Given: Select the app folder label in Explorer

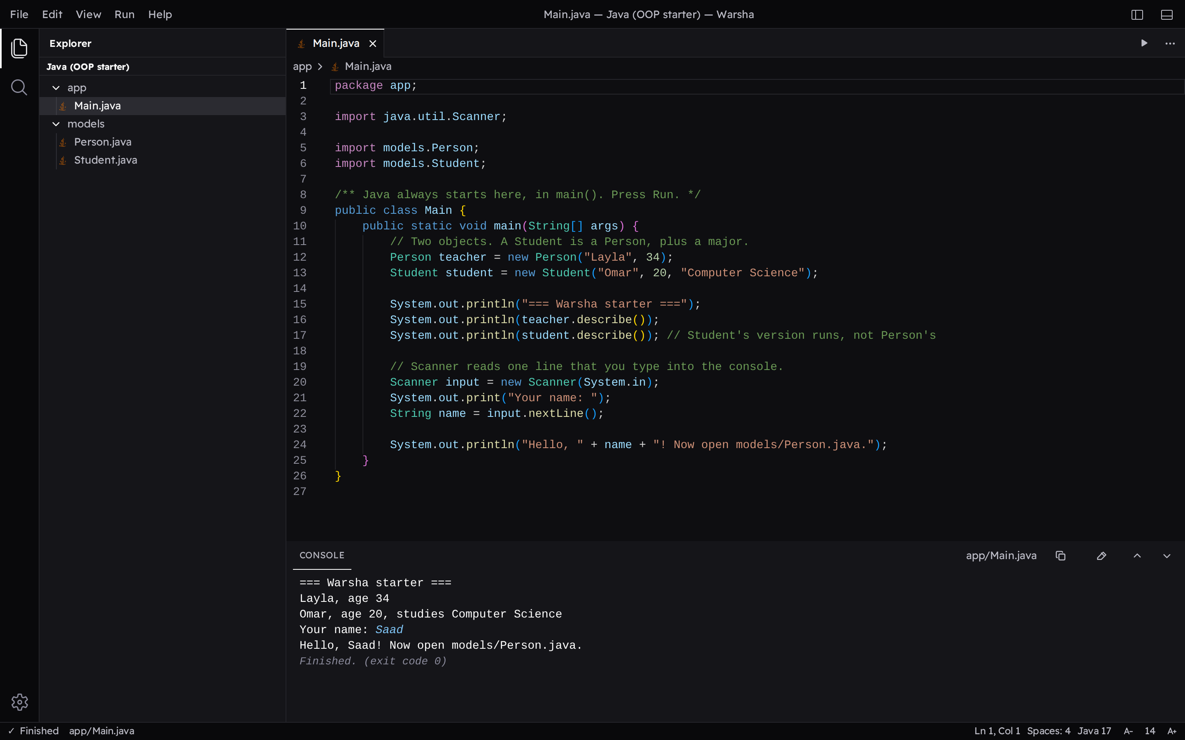Looking at the screenshot, I should (x=77, y=88).
